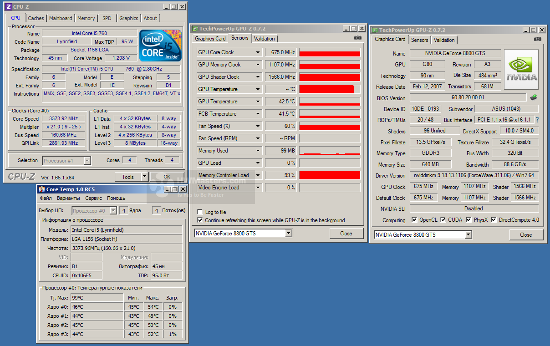This screenshot has height=346, width=550.
Task: Open the Помощь menu in Core Temp
Action: (x=116, y=198)
